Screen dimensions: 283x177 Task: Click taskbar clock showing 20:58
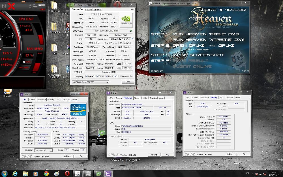click(x=274, y=174)
